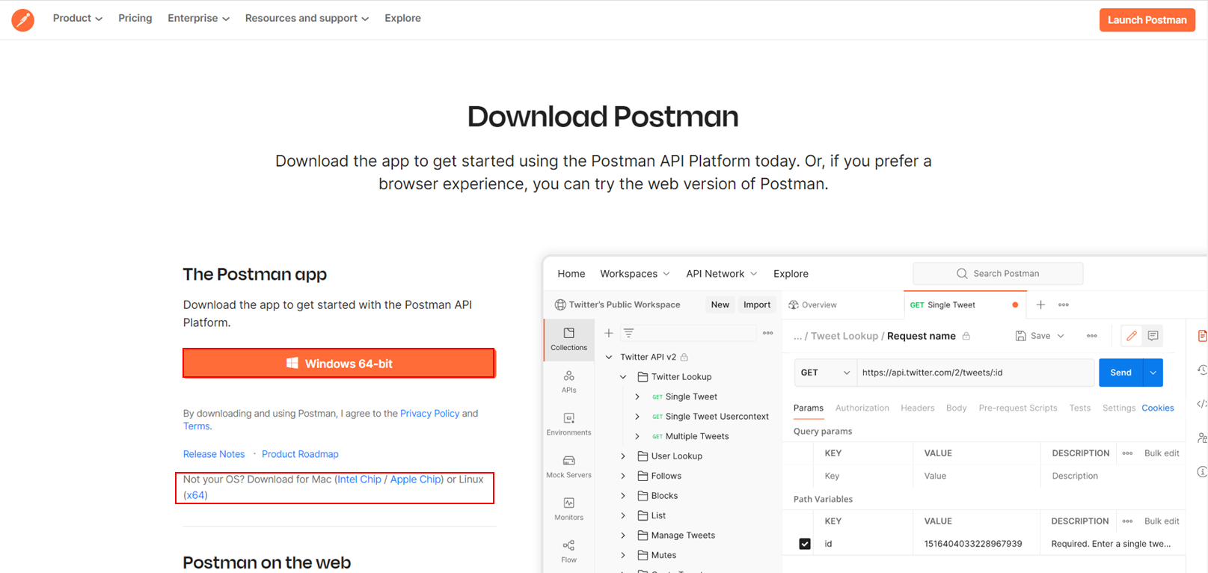Image resolution: width=1208 pixels, height=573 pixels.
Task: Switch to Pre-request Scripts tab
Action: (1017, 408)
